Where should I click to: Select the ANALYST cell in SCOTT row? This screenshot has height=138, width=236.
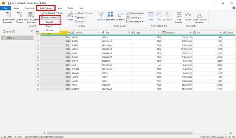point(116,61)
